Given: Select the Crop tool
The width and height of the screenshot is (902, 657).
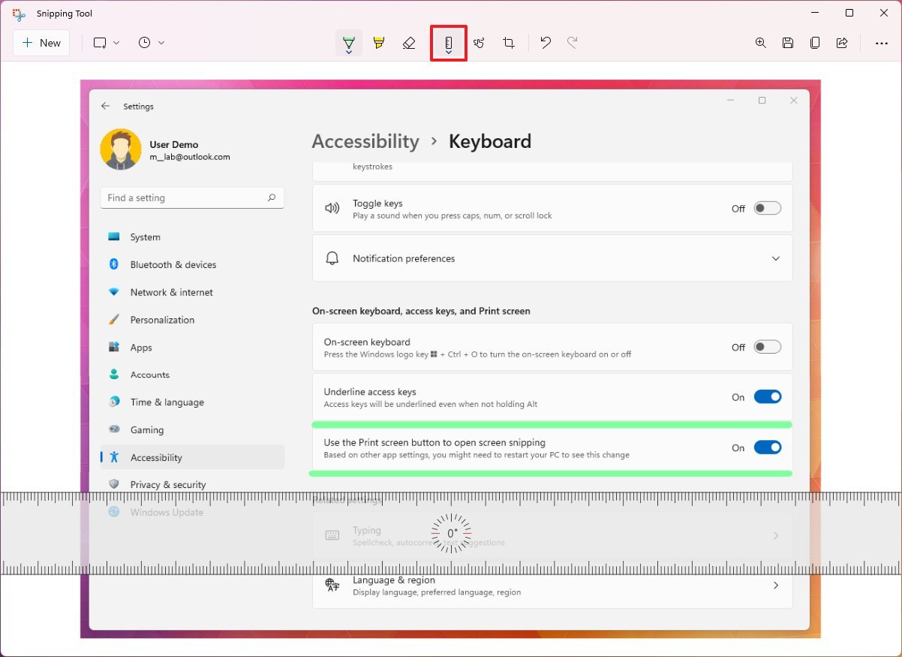Looking at the screenshot, I should click(509, 43).
